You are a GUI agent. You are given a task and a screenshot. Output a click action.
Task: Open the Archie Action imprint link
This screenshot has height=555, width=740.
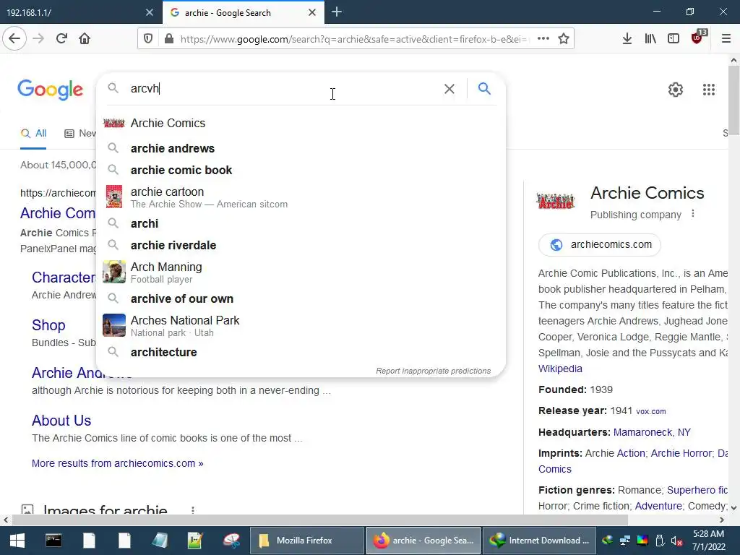coord(630,453)
